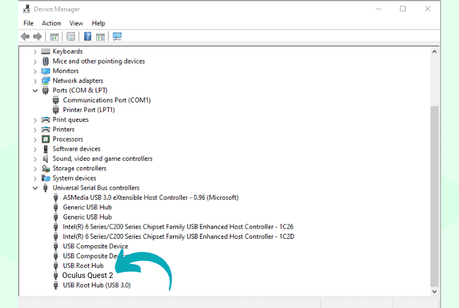Select Intel USB Enhanced Host Controller 1C2D
Screen dimensions: 459x308
(179, 236)
